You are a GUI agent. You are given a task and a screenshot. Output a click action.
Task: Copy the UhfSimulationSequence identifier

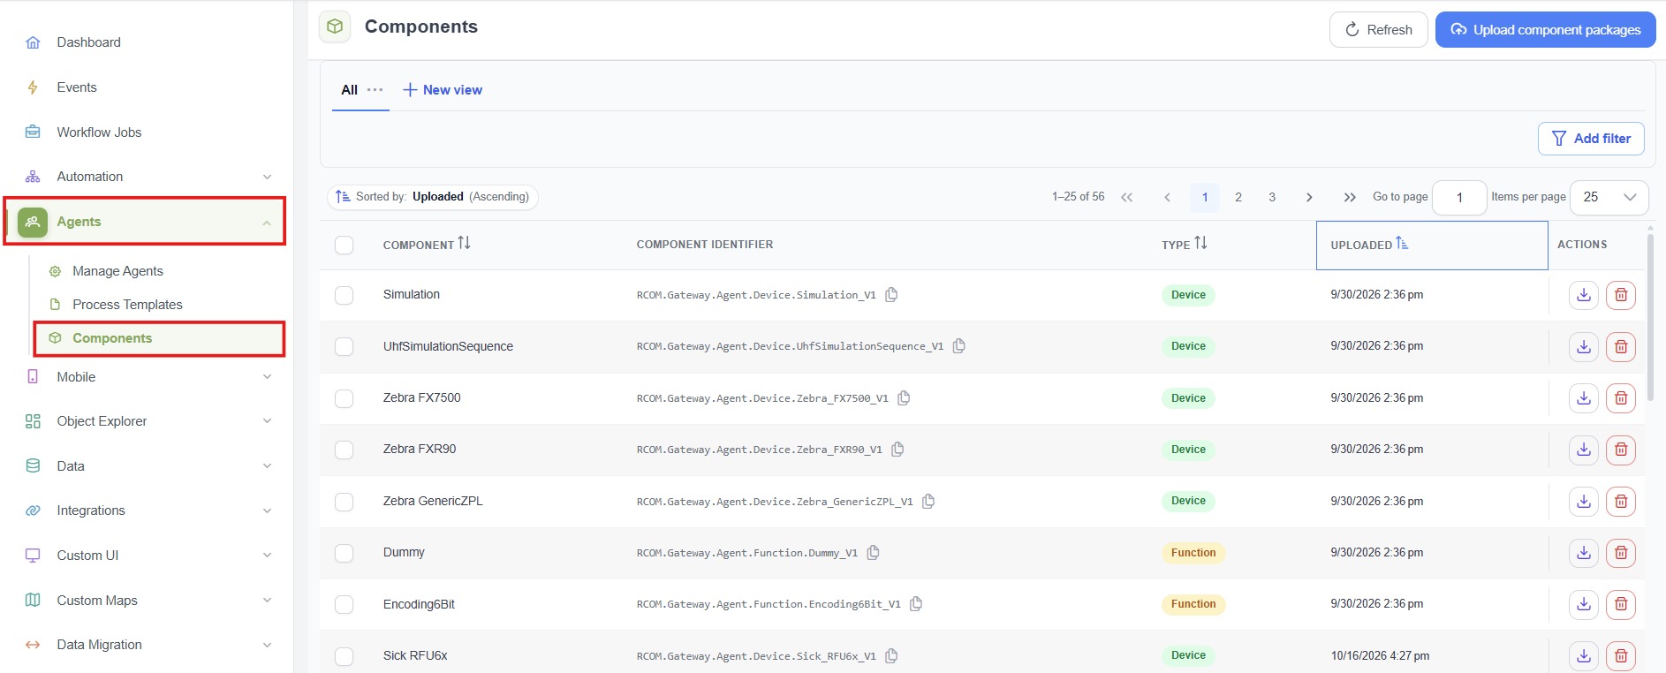[958, 345]
